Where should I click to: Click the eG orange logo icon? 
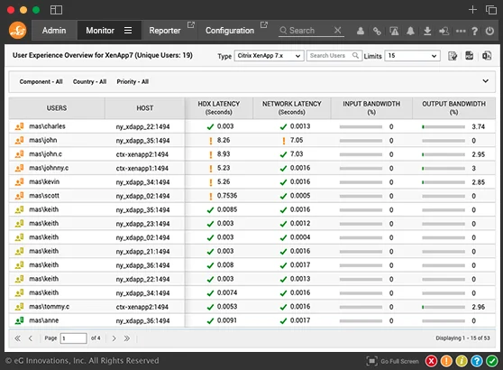(x=18, y=30)
